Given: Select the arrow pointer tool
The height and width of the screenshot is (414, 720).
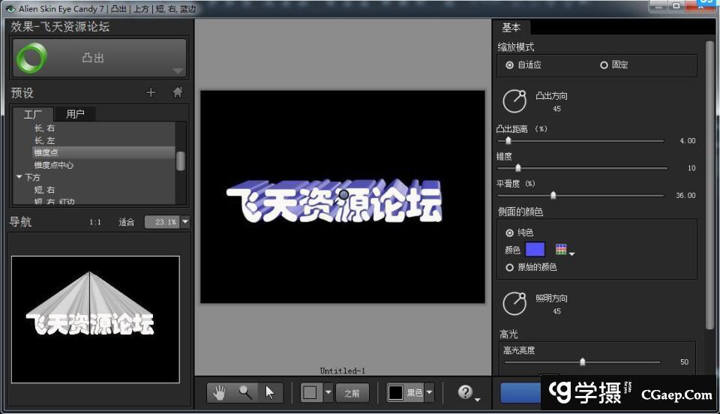Looking at the screenshot, I should tap(270, 392).
